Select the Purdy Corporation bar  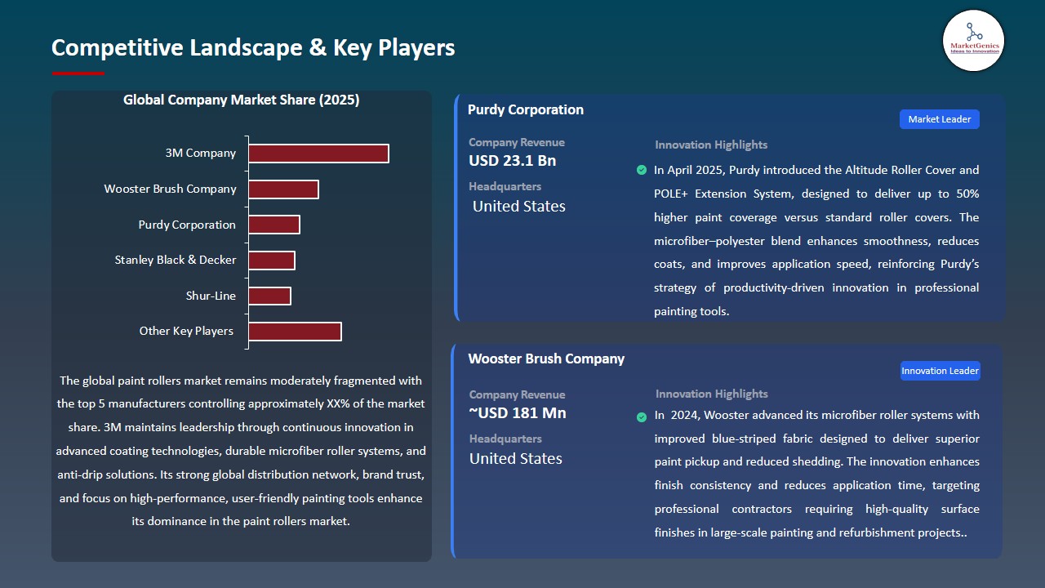pyautogui.click(x=274, y=225)
